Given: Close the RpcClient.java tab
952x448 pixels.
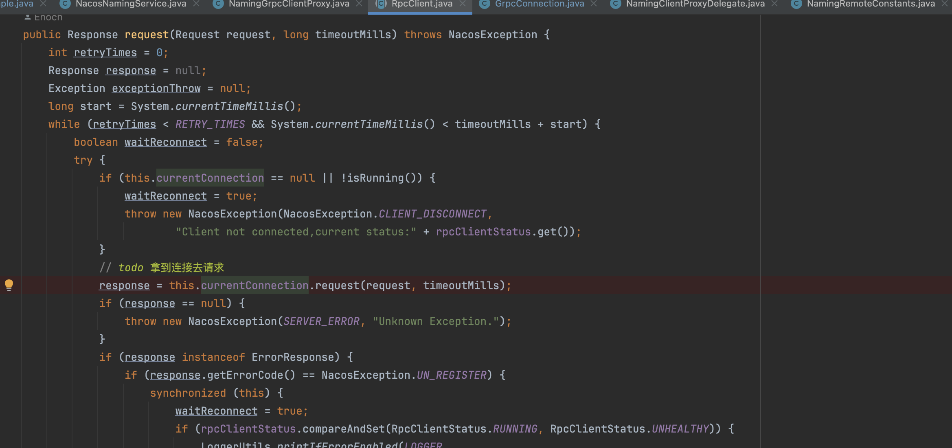Looking at the screenshot, I should tap(463, 4).
